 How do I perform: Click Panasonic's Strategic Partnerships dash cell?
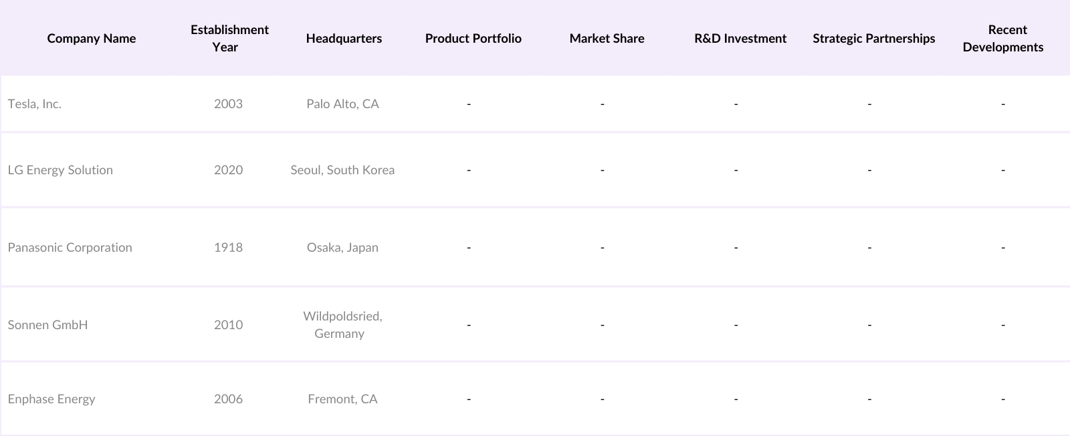(869, 247)
